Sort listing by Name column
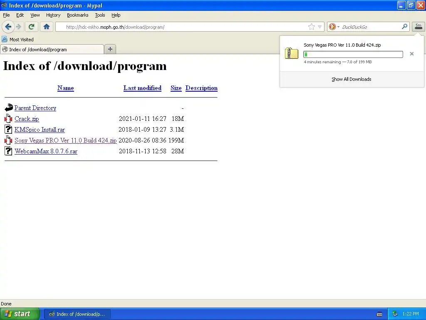Image resolution: width=426 pixels, height=320 pixels. click(x=65, y=88)
